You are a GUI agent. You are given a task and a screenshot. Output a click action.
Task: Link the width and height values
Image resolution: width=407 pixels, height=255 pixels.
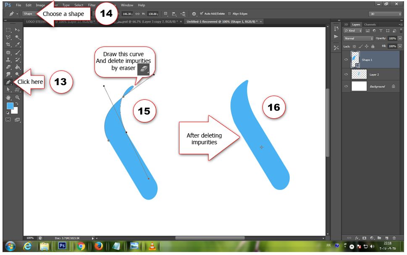(x=137, y=14)
